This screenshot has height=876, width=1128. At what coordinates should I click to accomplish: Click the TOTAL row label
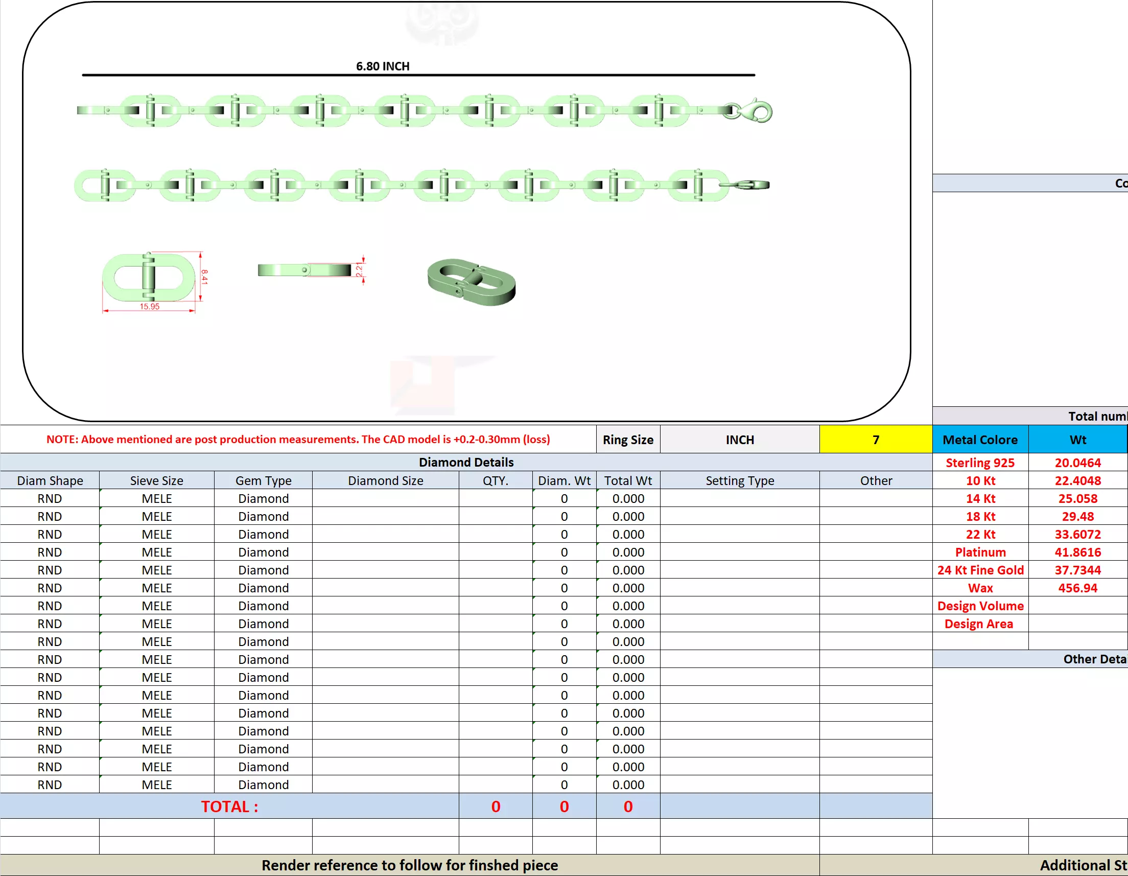pos(229,806)
